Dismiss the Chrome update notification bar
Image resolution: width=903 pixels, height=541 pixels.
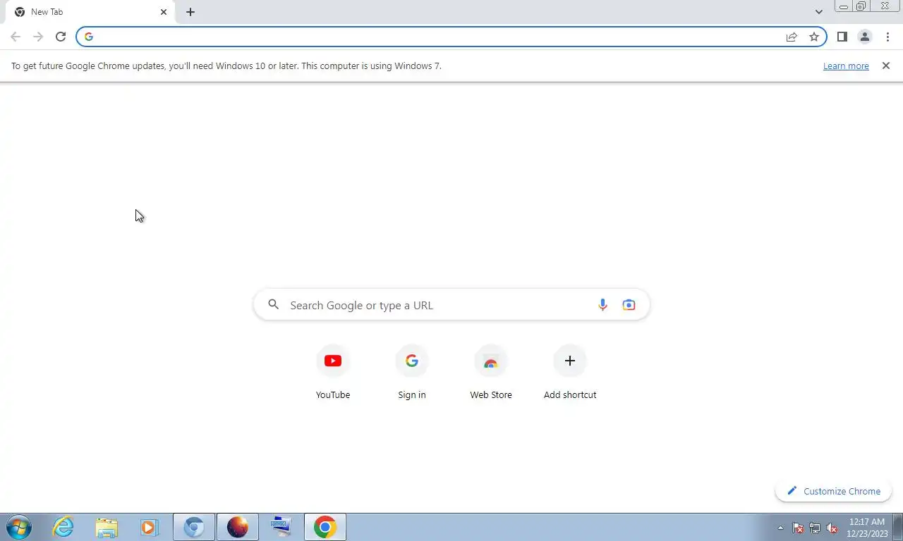click(x=886, y=66)
